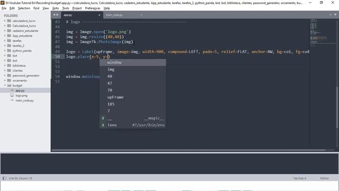Click the logo.png image file icon

coord(12,95)
